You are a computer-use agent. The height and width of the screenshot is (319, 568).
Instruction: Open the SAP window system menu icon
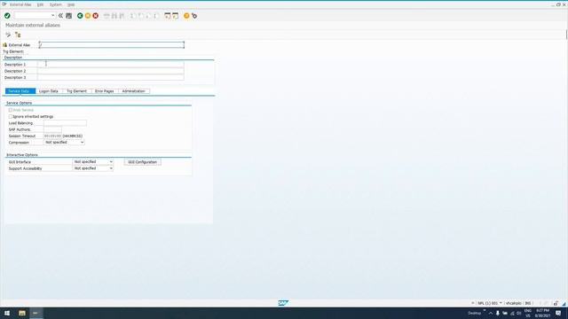pos(4,4)
